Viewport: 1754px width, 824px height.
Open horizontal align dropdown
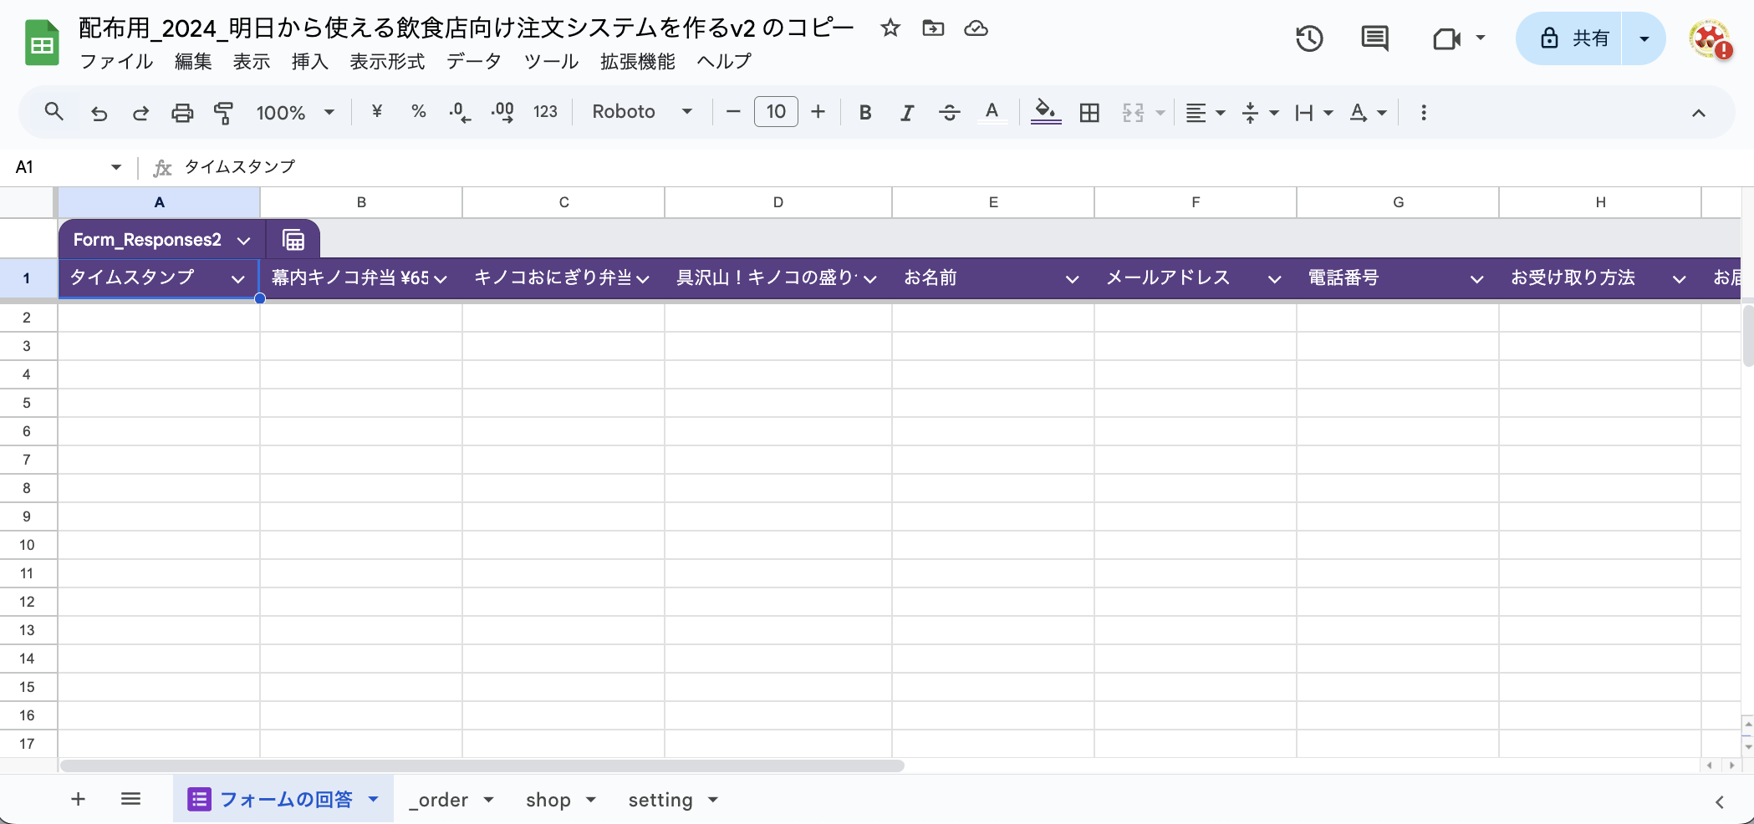coord(1206,112)
